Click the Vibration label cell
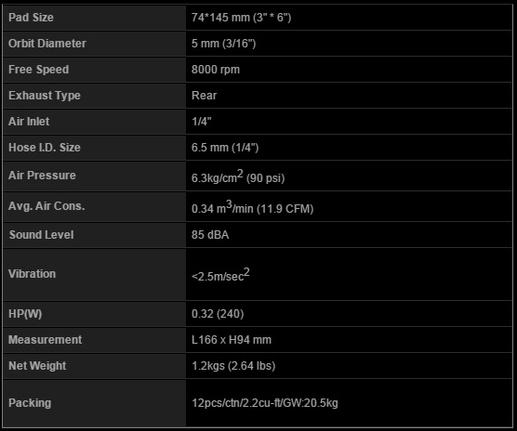Screen dimensions: 517x431 click(94, 274)
